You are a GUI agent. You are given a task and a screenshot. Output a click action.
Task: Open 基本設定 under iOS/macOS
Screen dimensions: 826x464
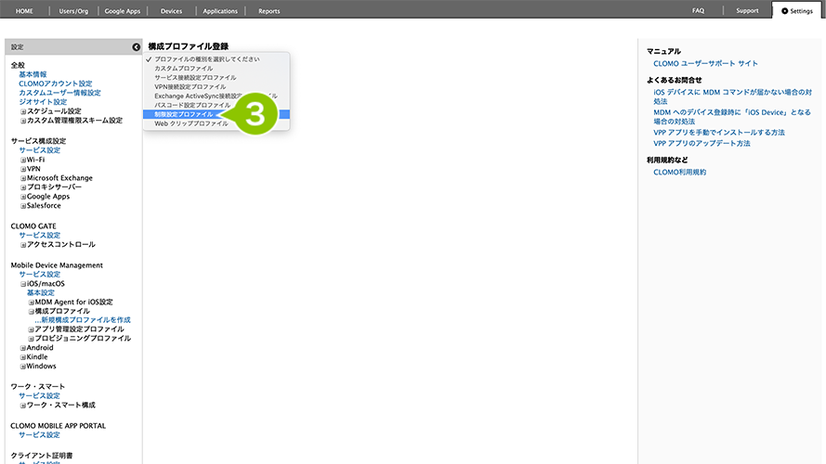coord(41,292)
